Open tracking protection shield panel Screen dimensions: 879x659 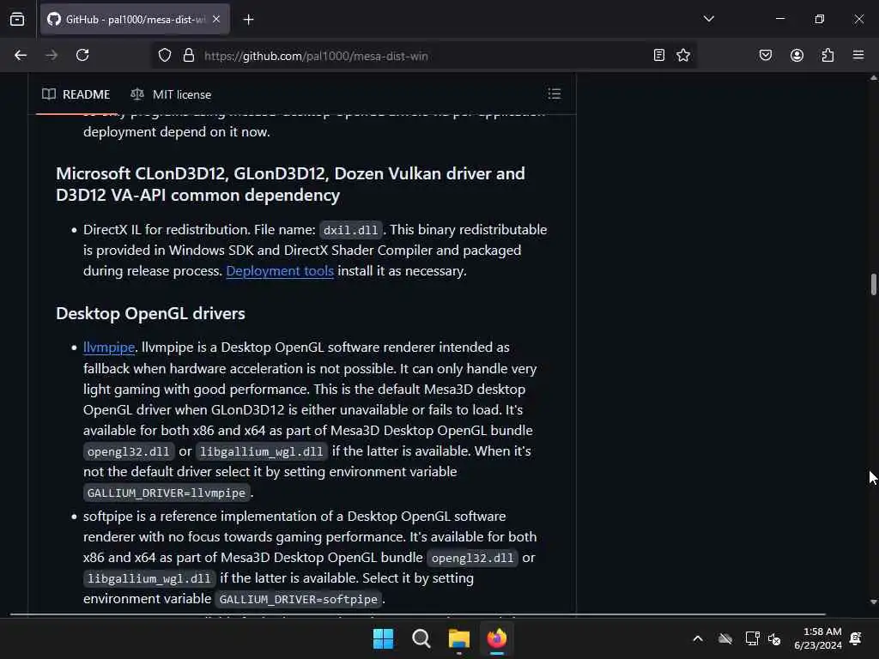(164, 56)
